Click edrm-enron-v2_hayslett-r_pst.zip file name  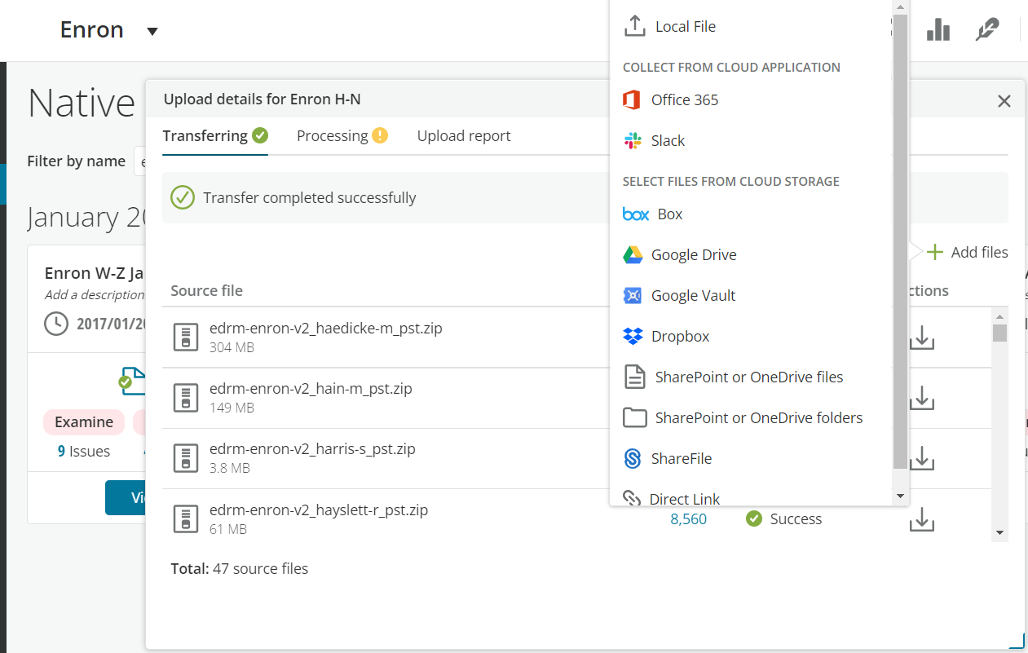[x=319, y=510]
